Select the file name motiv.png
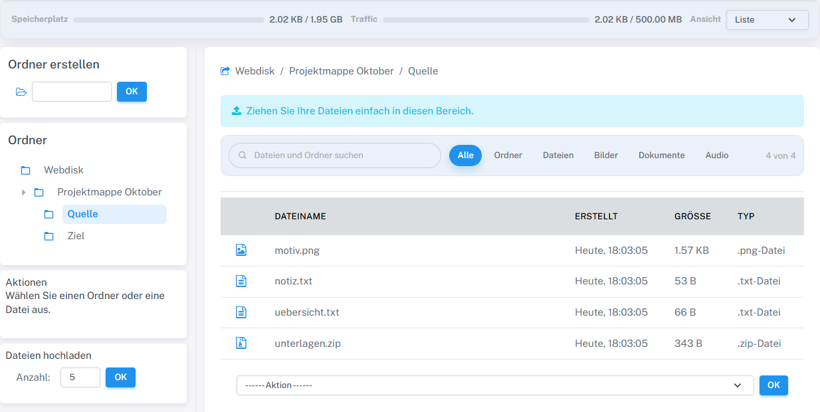 tap(297, 251)
